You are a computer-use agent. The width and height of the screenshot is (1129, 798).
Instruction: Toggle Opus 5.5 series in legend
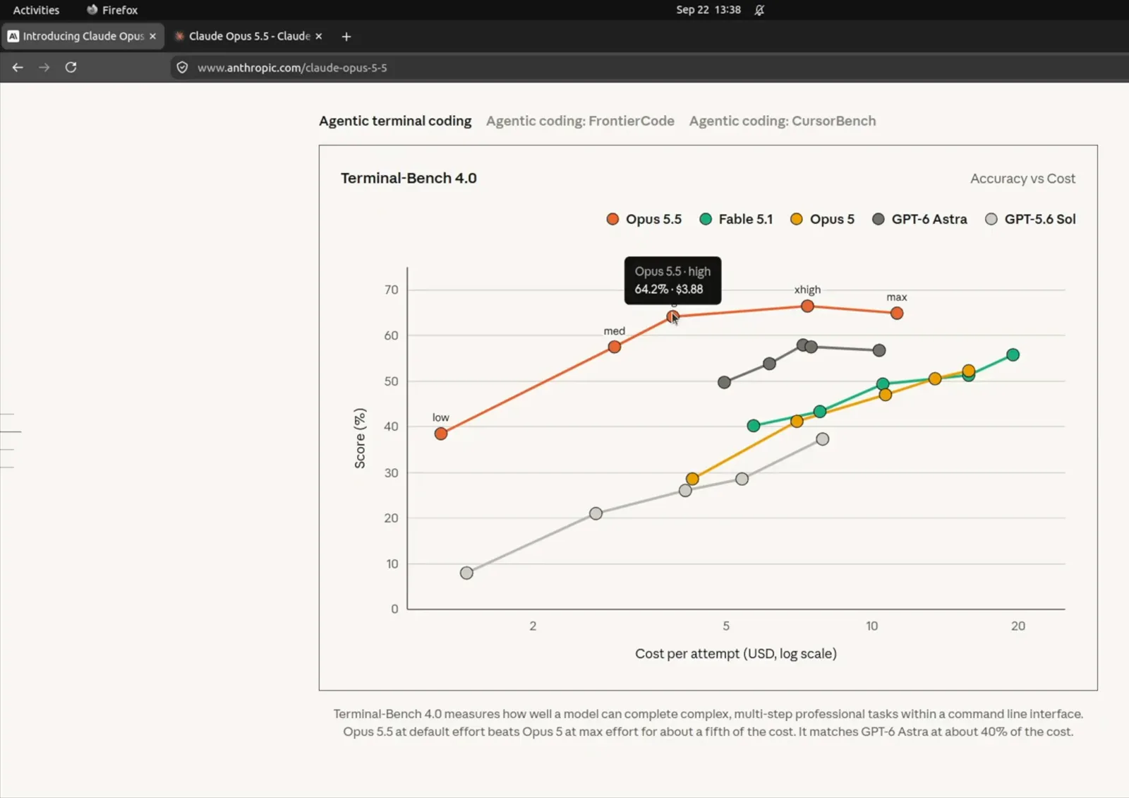point(644,219)
